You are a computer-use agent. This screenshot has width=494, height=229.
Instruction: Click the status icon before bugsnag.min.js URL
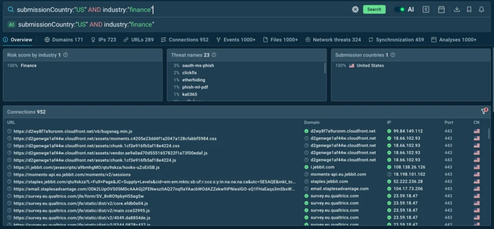[10, 131]
